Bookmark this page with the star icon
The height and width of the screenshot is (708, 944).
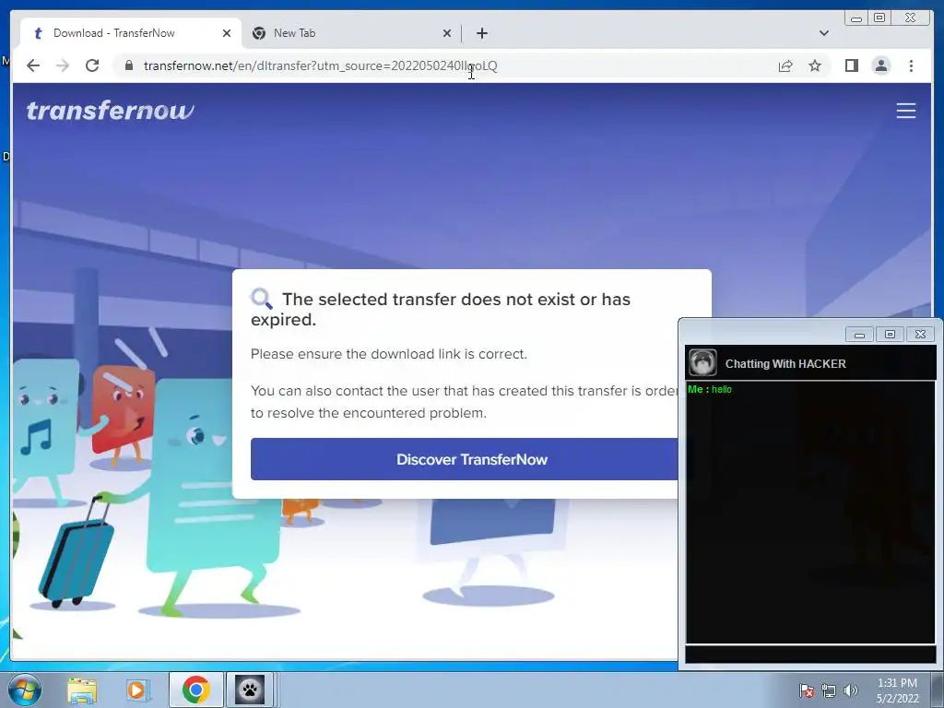point(815,65)
